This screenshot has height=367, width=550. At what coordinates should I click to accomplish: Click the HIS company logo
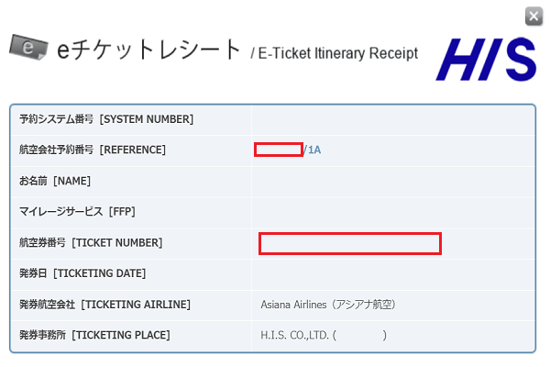point(486,57)
